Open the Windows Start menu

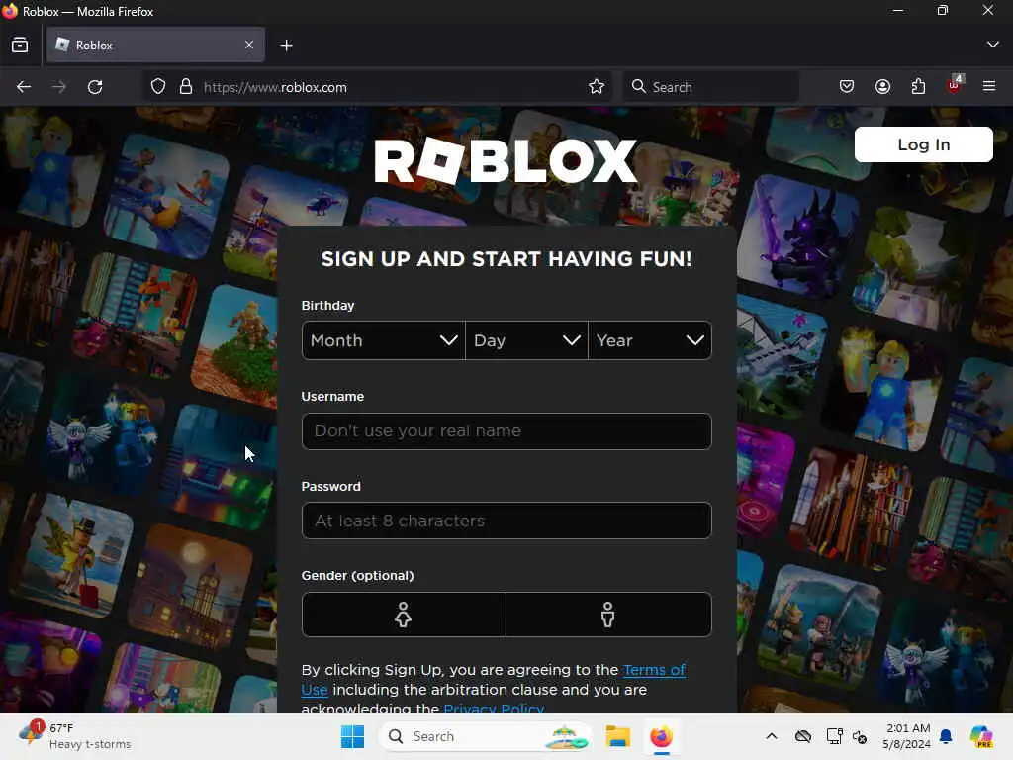pyautogui.click(x=353, y=736)
